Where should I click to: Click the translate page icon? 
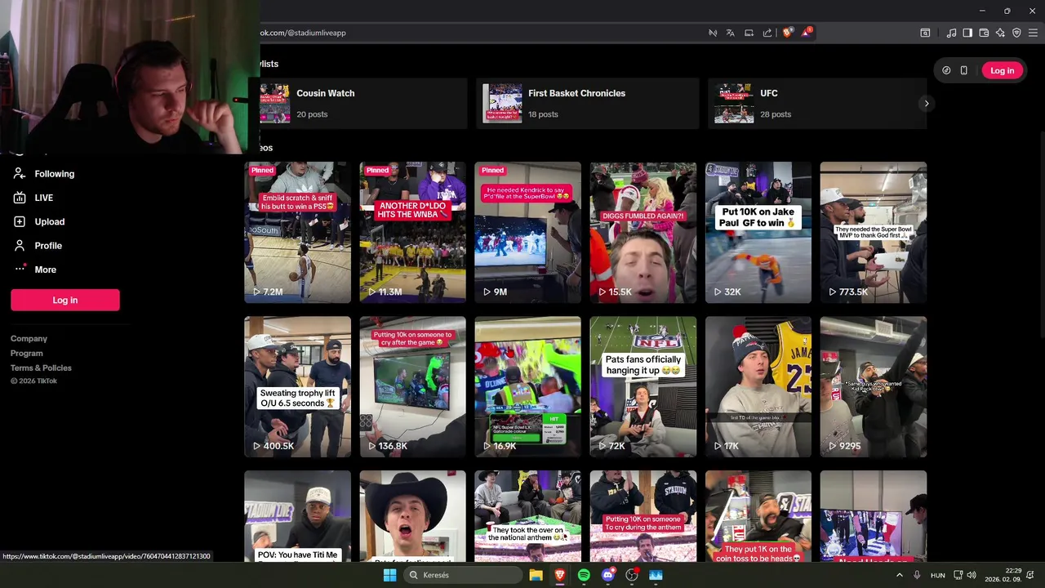730,33
